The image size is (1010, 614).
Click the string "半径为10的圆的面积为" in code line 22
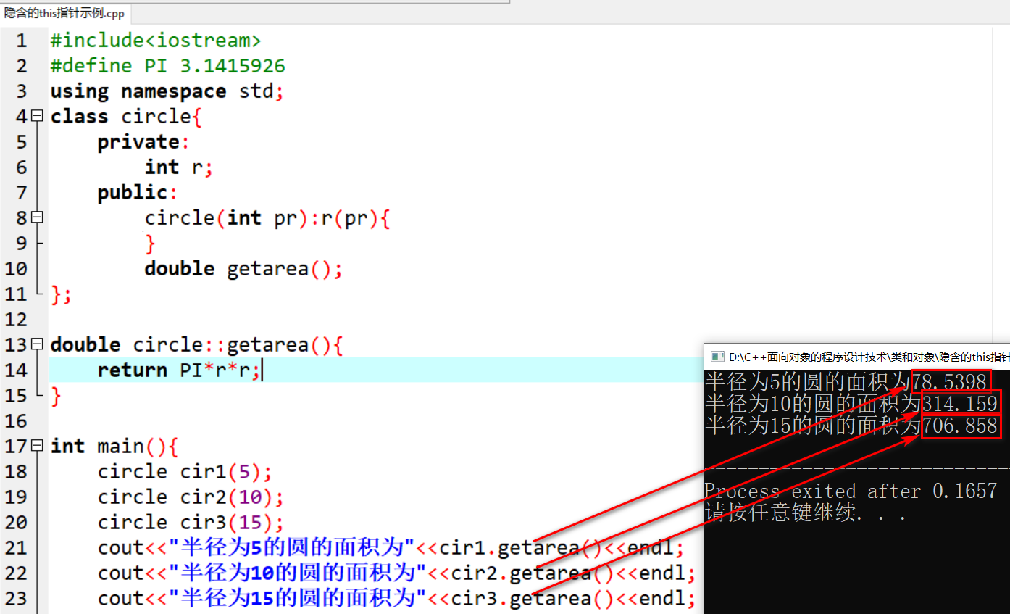point(296,573)
